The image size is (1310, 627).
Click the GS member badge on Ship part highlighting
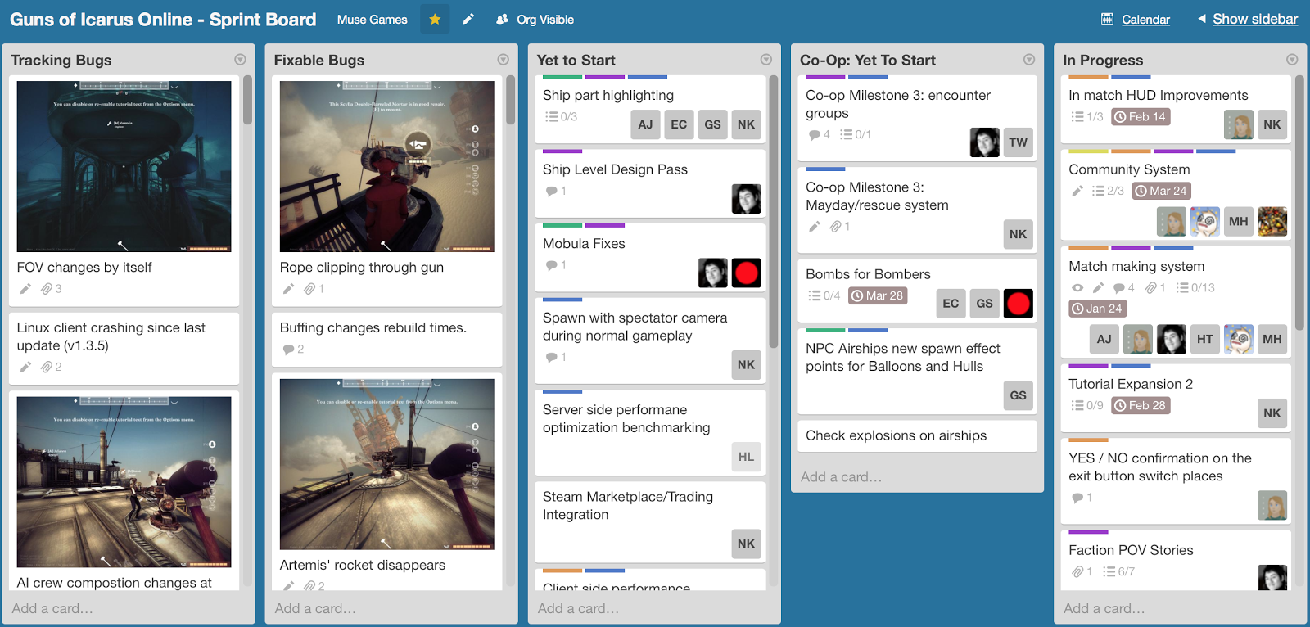712,124
